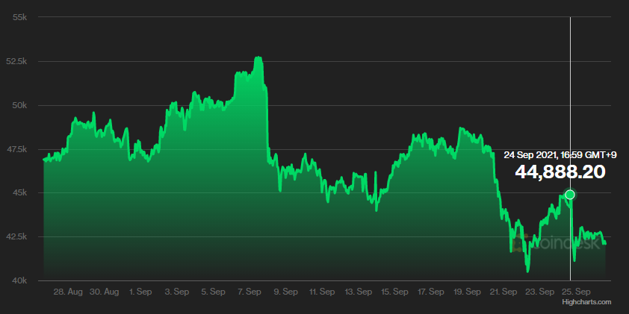
Task: Click the 44,888.20 price tooltip value
Action: coord(560,172)
